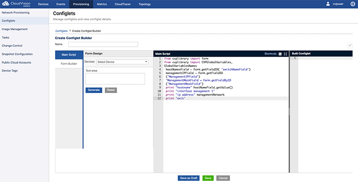Screen dimensions: 358x182
Task: Switch to the Main Script tab
Action: click(69, 55)
